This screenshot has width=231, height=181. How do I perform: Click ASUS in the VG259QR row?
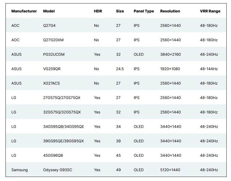click(16, 69)
